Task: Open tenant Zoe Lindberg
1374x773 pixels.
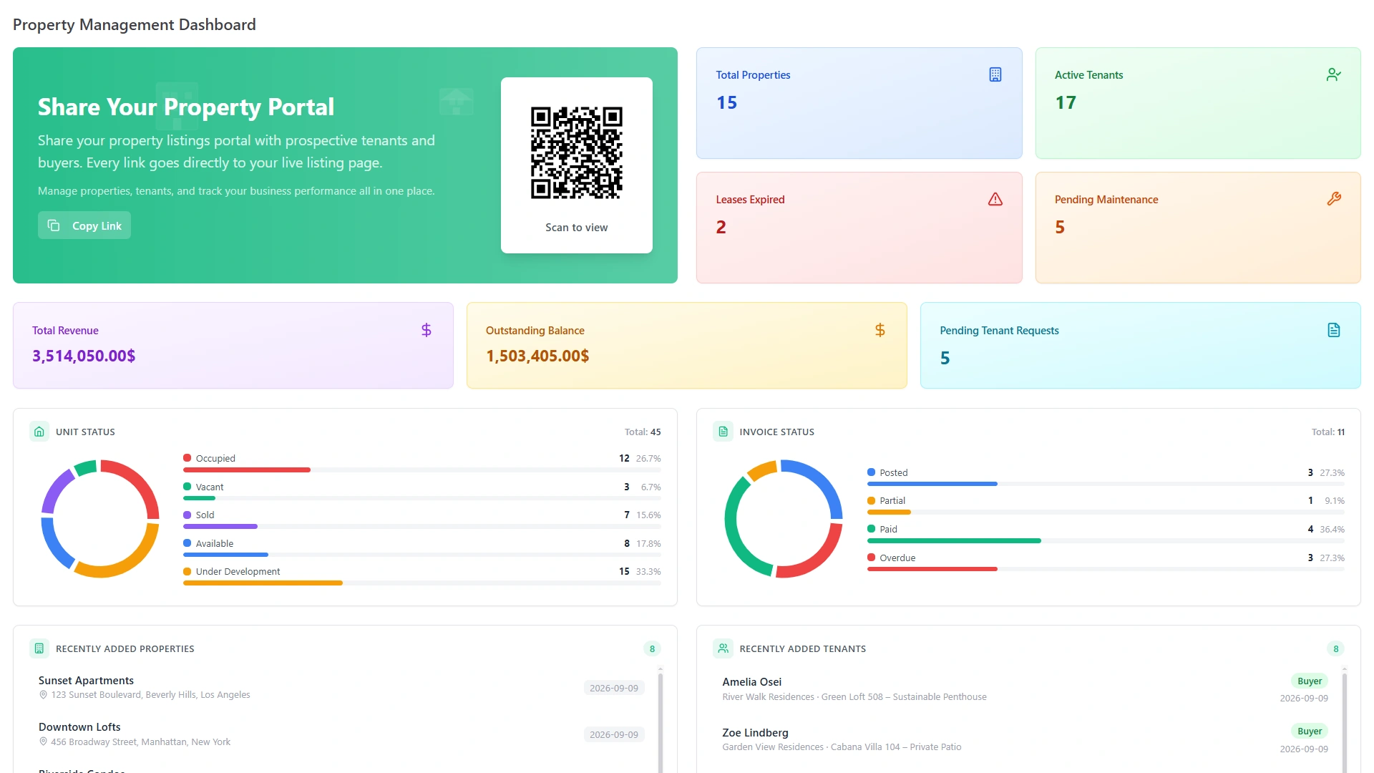Action: (x=1025, y=739)
